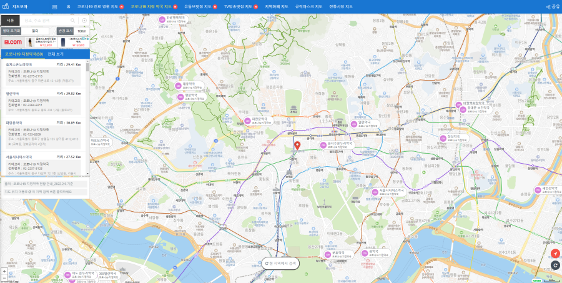This screenshot has height=283, width=562.
Task: Click the locate-me crosshair icon in search bar
Action: coord(84,21)
